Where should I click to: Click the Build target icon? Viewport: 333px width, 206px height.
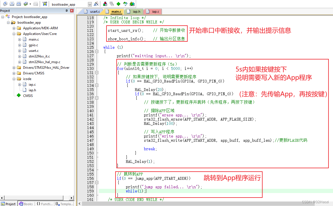(12, 4)
